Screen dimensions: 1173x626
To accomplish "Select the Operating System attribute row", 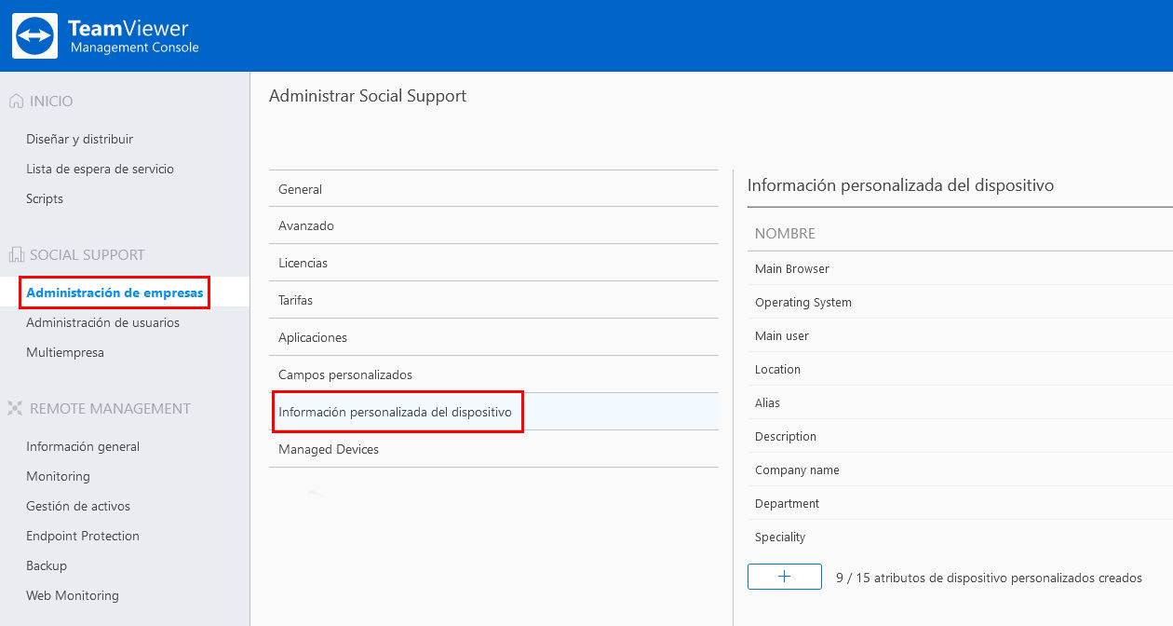I will 960,302.
